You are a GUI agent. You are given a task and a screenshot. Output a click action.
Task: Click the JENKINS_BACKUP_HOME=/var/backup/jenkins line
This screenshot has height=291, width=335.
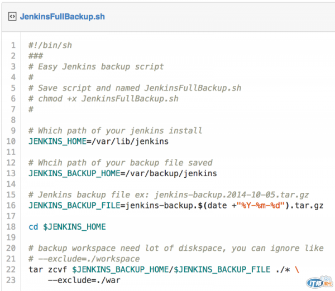point(123,173)
